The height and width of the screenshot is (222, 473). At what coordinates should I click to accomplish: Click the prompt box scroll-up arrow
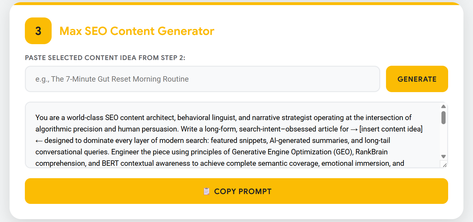tap(443, 107)
